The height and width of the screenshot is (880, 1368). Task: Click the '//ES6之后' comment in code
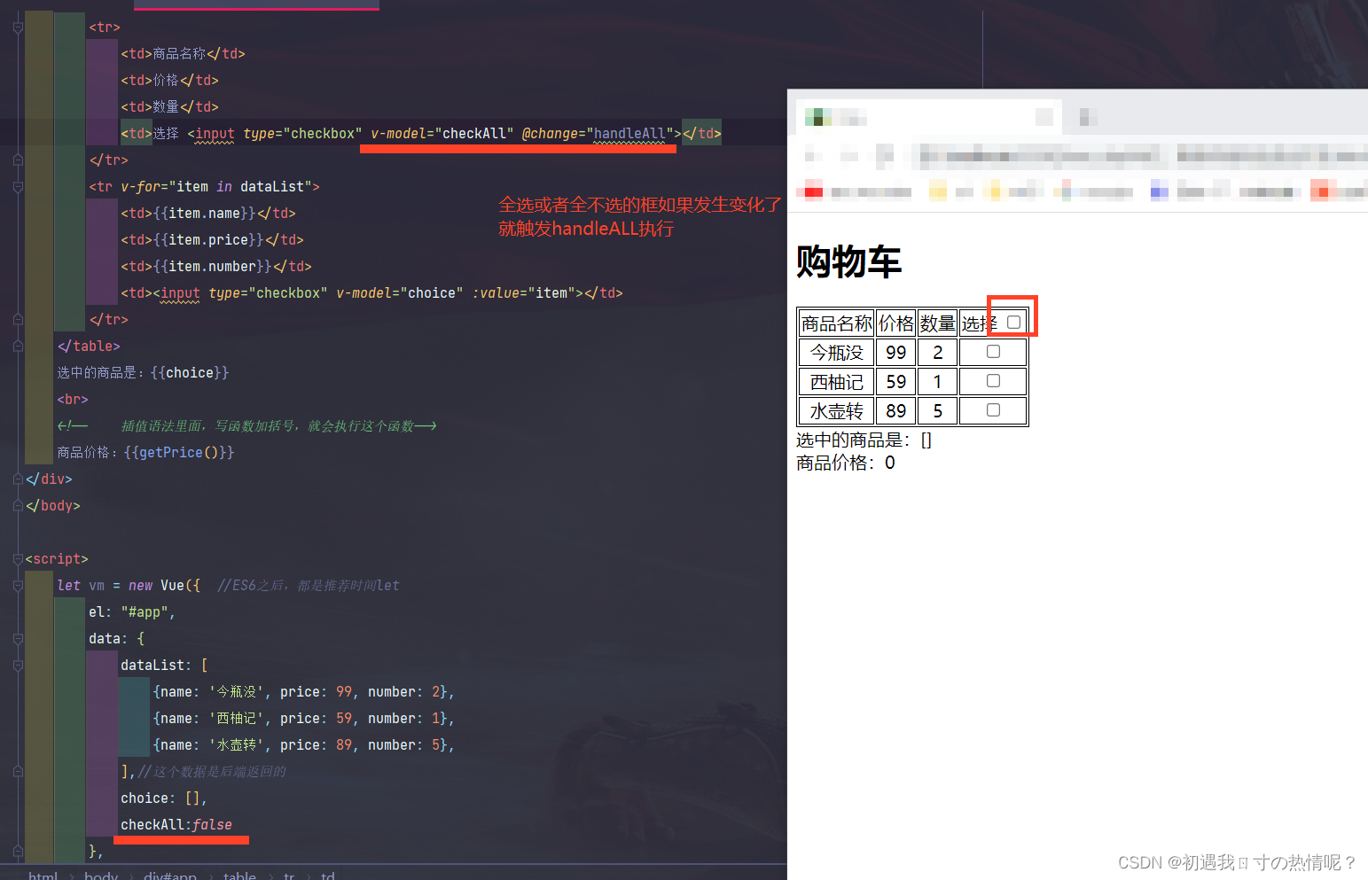(x=309, y=586)
